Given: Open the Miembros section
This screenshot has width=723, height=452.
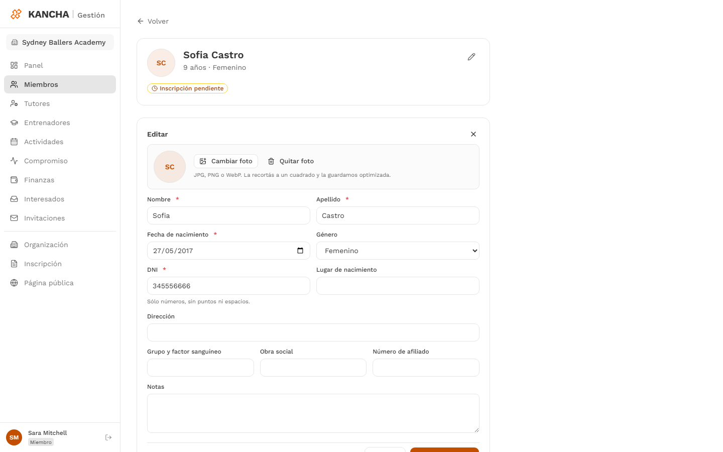Looking at the screenshot, I should click(60, 84).
